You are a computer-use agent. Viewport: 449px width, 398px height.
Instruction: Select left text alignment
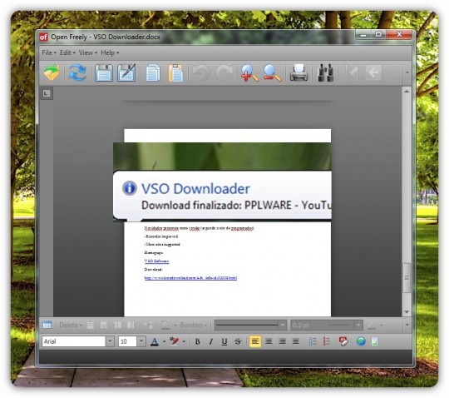[x=255, y=341]
